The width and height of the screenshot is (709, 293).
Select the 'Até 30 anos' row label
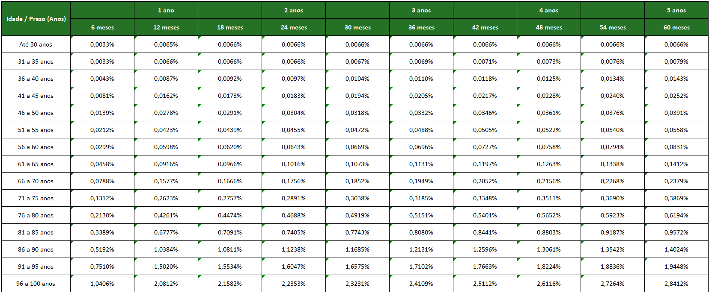coord(36,44)
